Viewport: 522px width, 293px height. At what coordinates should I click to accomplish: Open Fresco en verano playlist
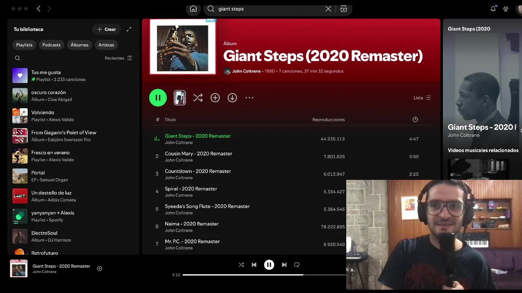[73, 156]
